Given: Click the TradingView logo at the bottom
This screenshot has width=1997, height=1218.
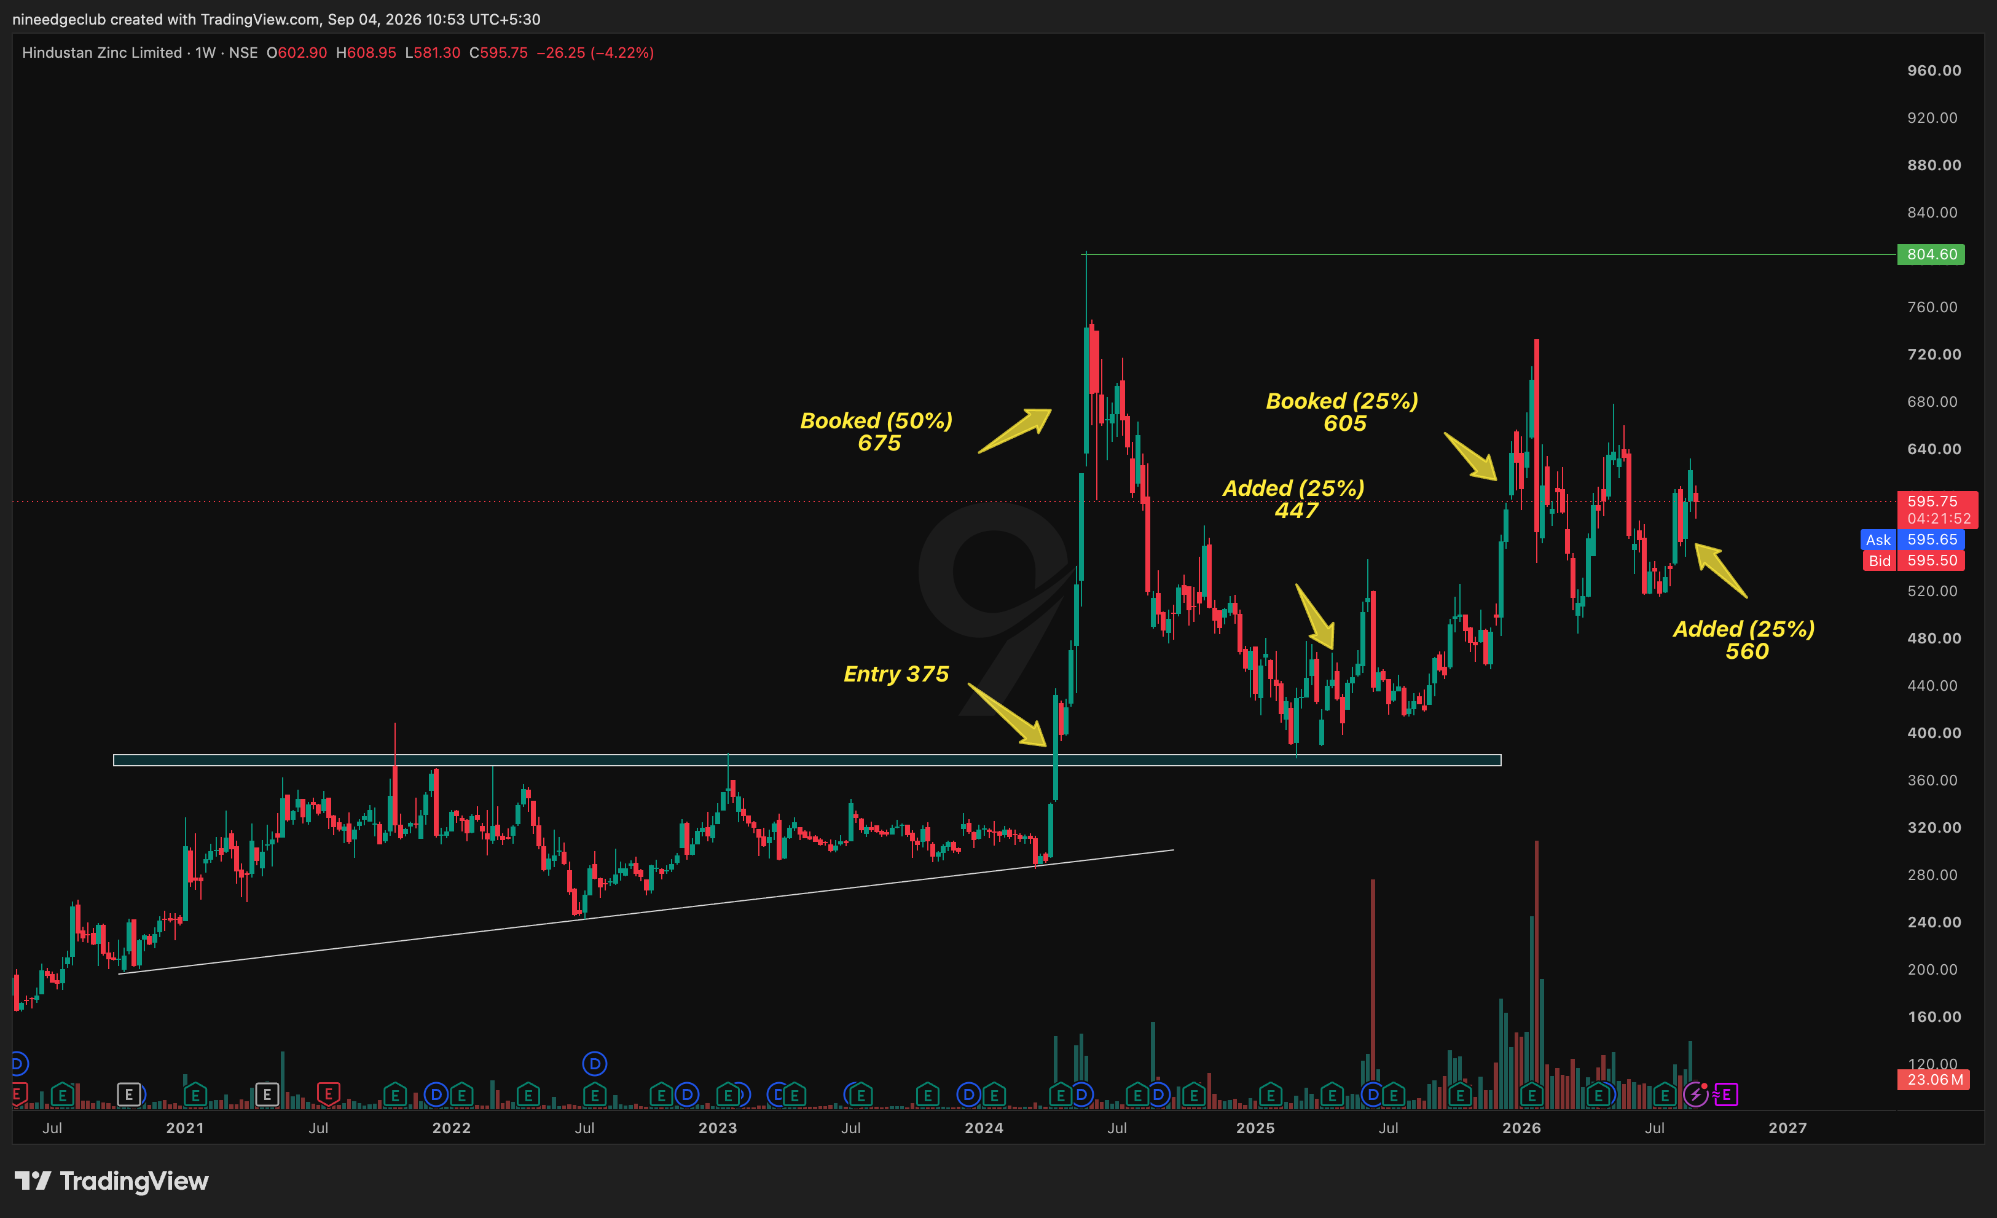Looking at the screenshot, I should pyautogui.click(x=112, y=1181).
